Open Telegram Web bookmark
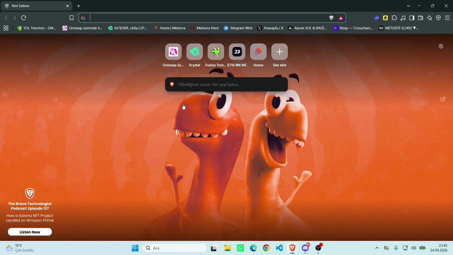 pyautogui.click(x=238, y=28)
